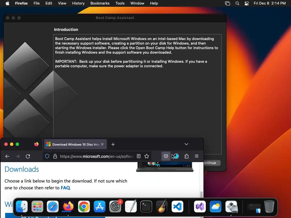
Task: Open the Firefox extensions puzzle icon
Action: 186,156
